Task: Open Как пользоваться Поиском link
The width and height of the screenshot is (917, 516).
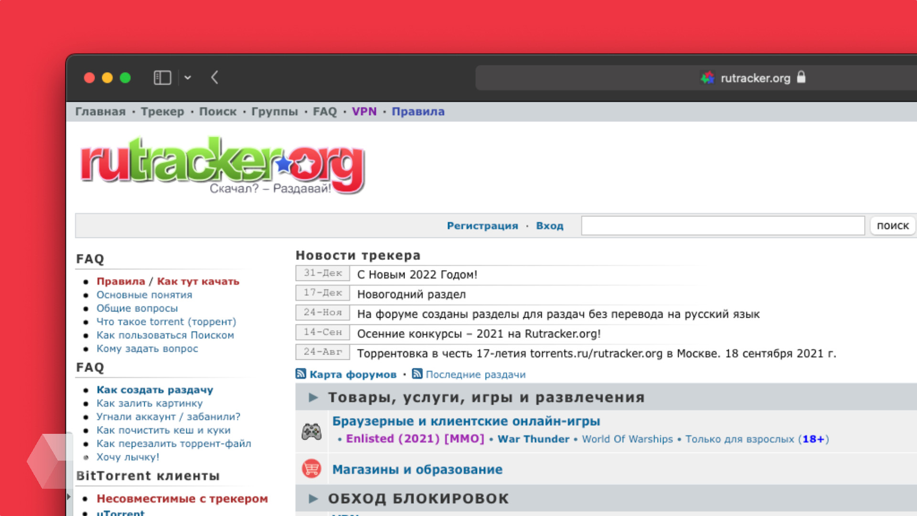Action: (x=165, y=335)
